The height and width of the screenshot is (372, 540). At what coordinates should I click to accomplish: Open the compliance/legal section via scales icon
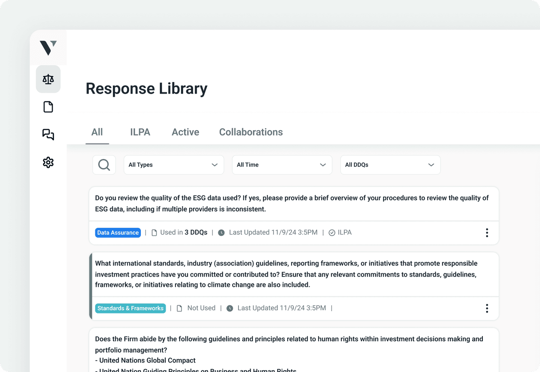tap(48, 79)
